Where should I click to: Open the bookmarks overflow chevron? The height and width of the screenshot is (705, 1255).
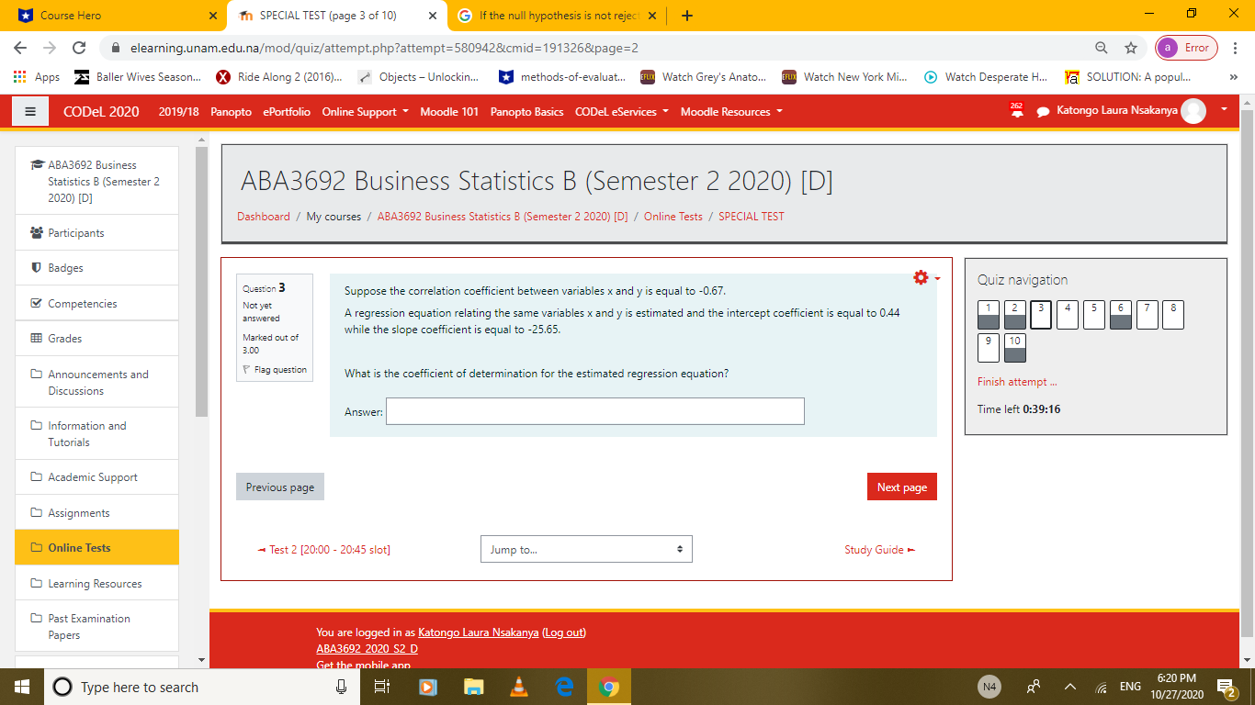point(1233,77)
